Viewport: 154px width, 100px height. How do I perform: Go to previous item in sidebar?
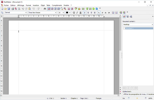tap(128, 88)
